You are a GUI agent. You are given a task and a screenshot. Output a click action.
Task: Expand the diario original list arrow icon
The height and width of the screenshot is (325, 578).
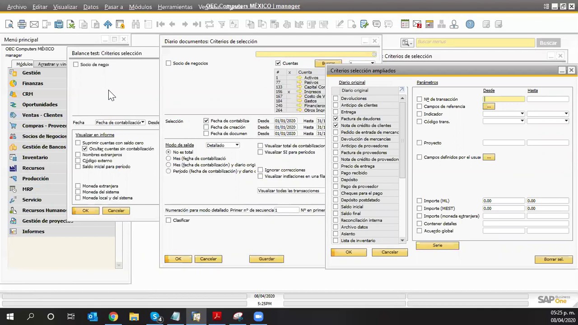coord(401,90)
